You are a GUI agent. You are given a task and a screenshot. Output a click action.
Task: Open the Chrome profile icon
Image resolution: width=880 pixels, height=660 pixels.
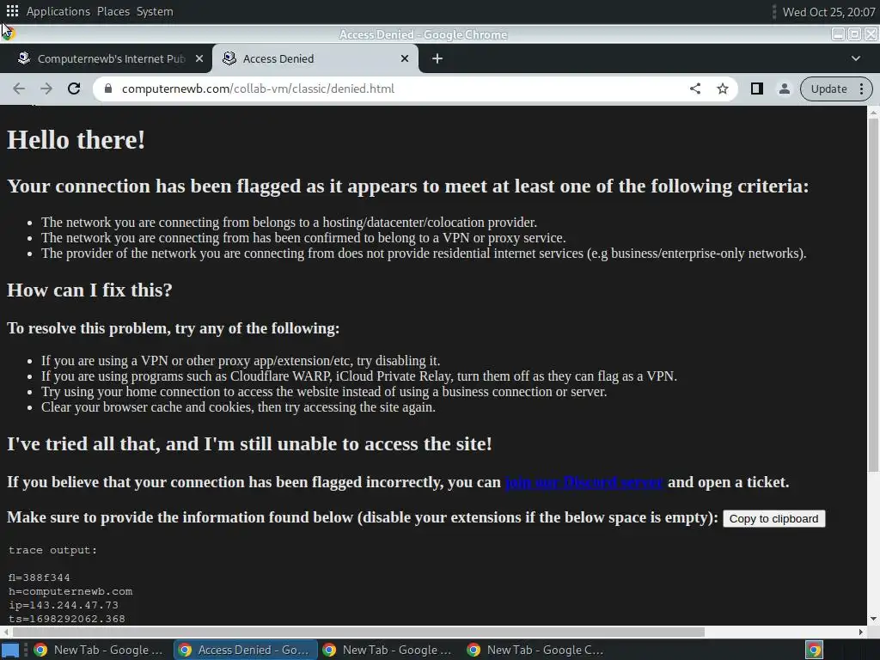point(784,89)
